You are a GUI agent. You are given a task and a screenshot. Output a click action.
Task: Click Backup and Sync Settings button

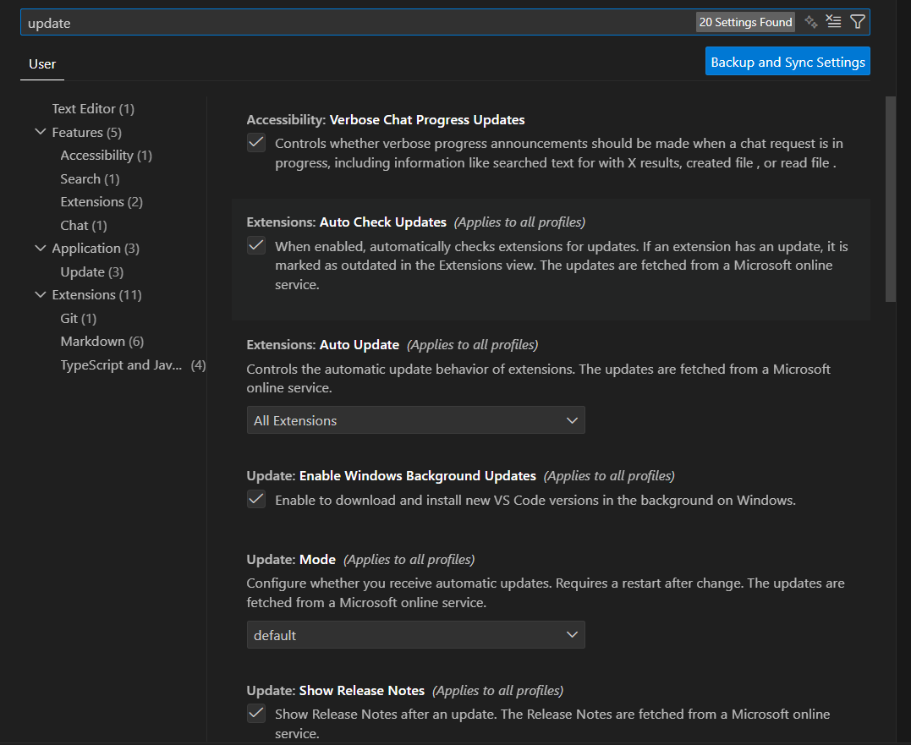tap(787, 61)
